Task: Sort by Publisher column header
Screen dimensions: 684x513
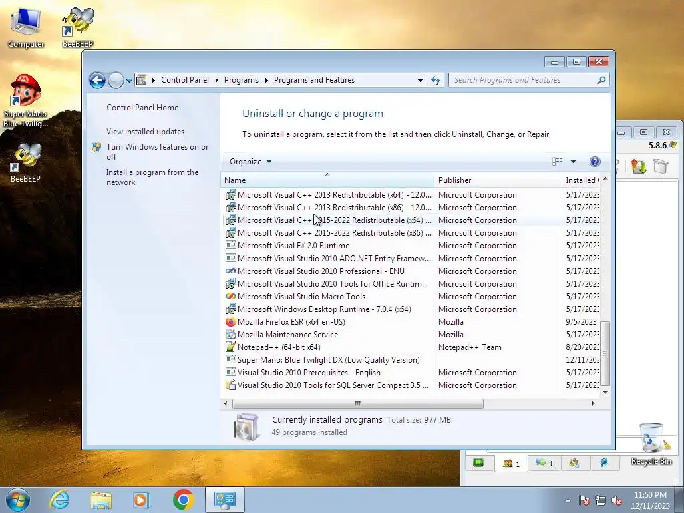Action: click(x=498, y=180)
